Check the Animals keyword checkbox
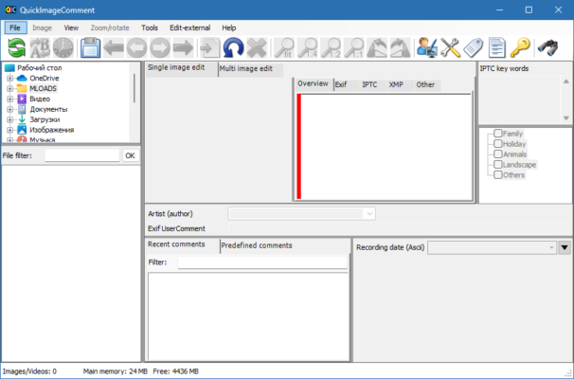 [498, 153]
